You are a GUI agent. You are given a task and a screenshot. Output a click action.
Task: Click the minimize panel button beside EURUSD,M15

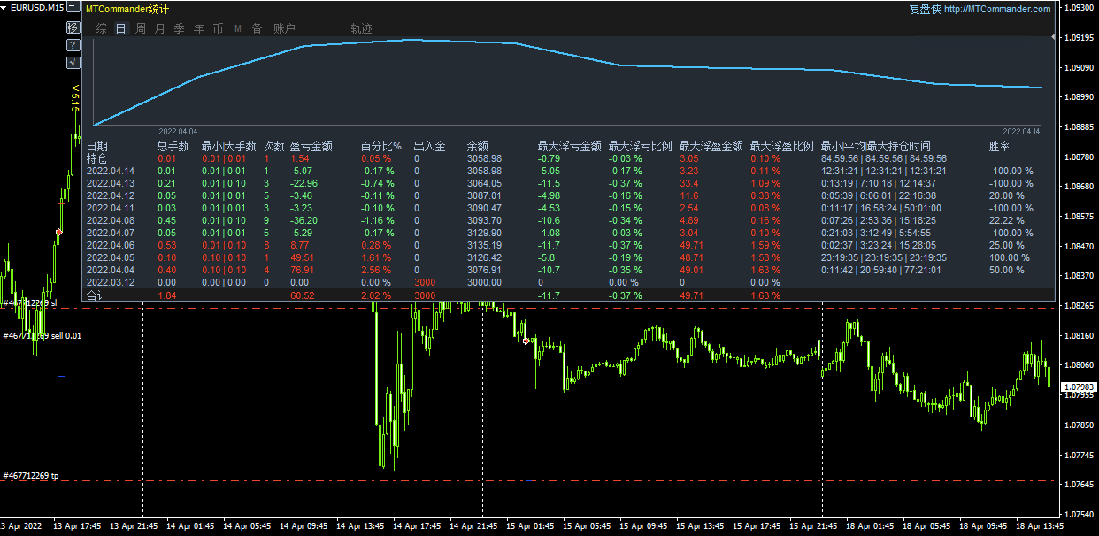tap(73, 8)
